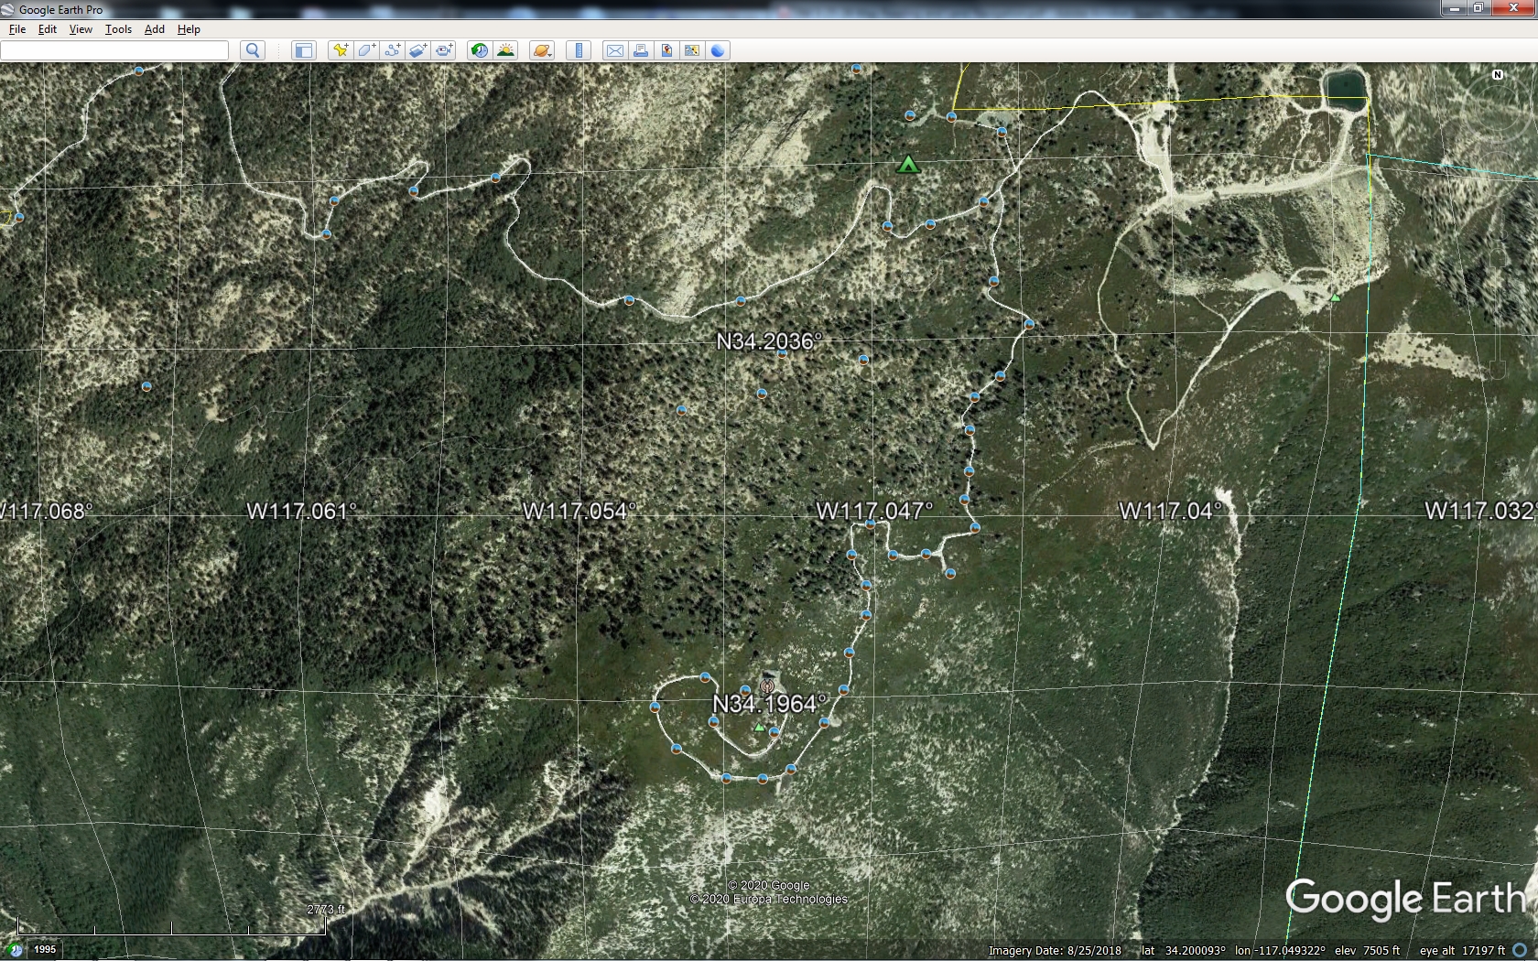Open the View menu
The image size is (1538, 961).
click(x=81, y=29)
